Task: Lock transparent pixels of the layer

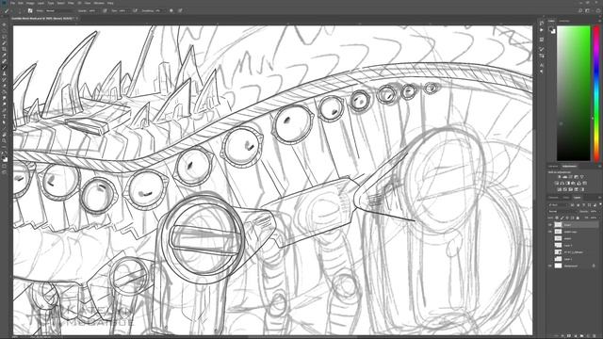Action: point(557,218)
